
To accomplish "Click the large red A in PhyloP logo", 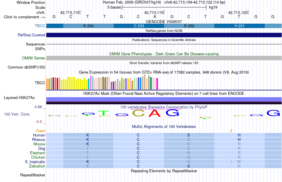I will coord(154,113).
